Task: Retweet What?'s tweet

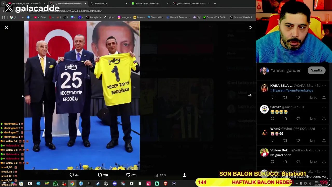Action: 285,141
